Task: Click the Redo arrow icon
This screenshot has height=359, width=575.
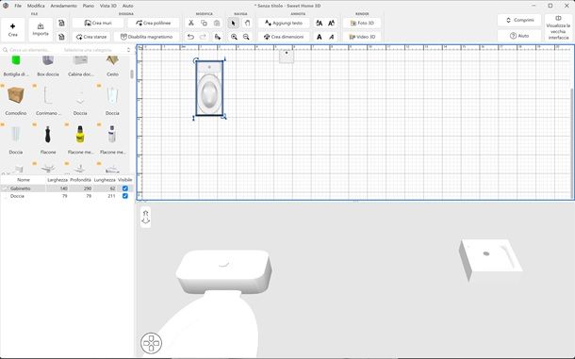Action: tap(203, 37)
